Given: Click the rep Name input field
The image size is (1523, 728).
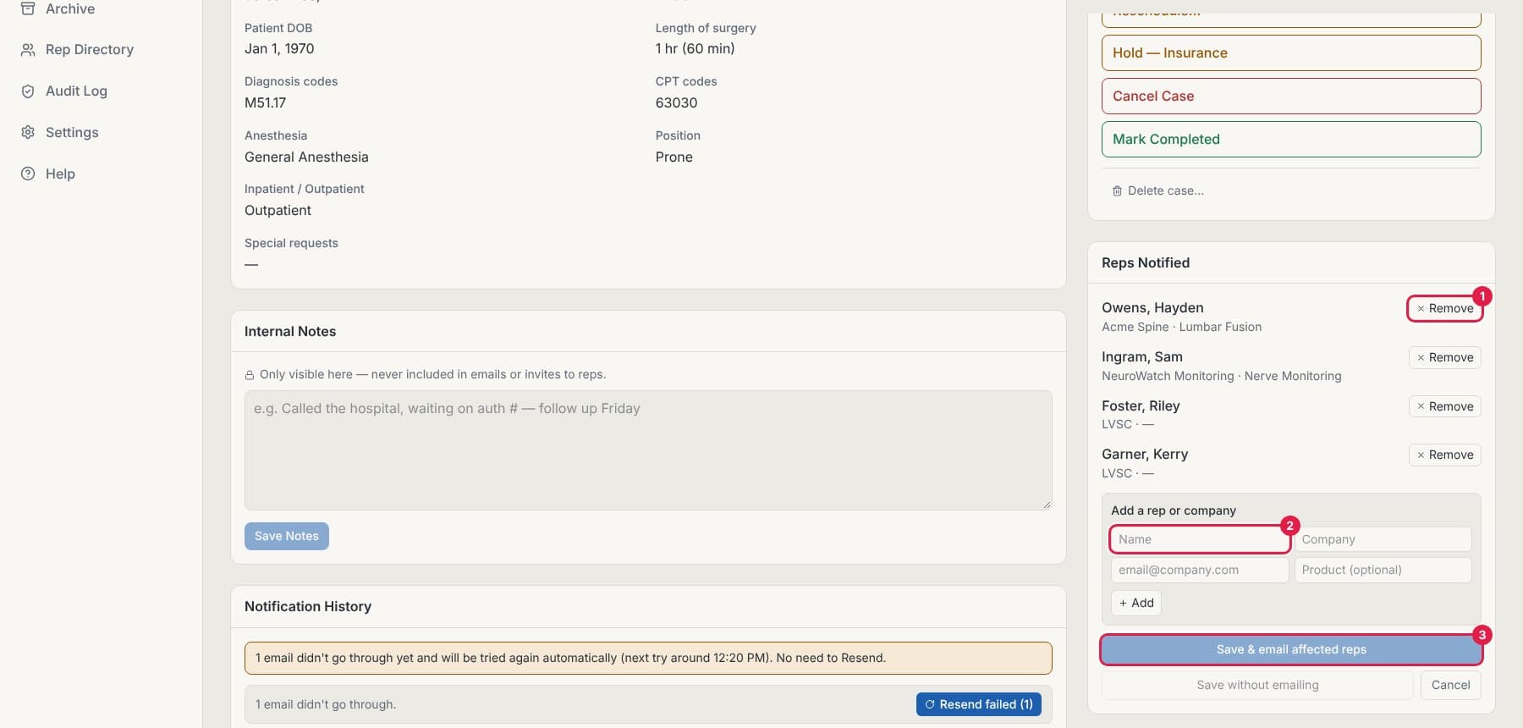Looking at the screenshot, I should 1200,539.
